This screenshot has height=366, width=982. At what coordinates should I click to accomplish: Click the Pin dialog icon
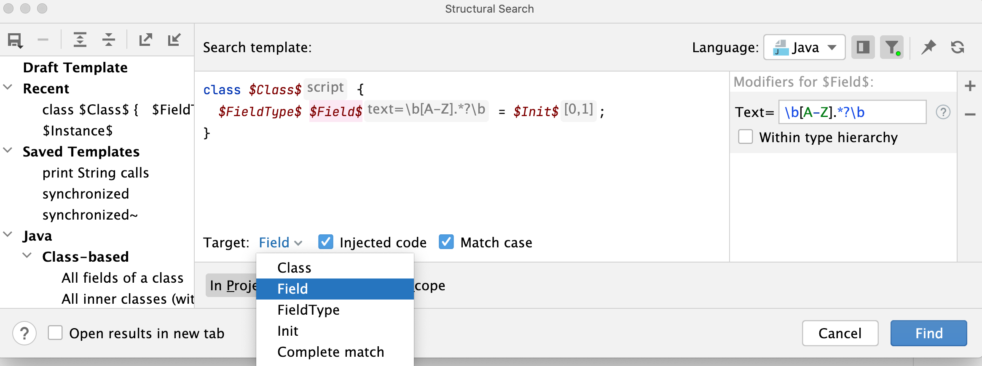(928, 47)
